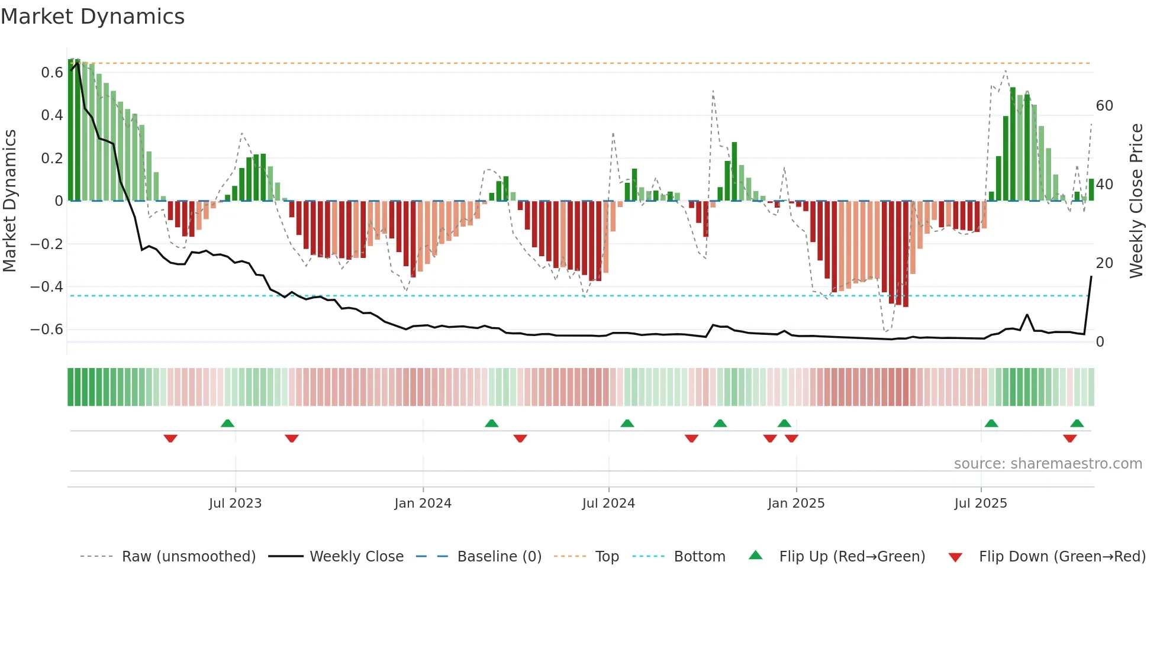
Task: Click the Jul 2025 x-axis label
Action: pyautogui.click(x=981, y=503)
